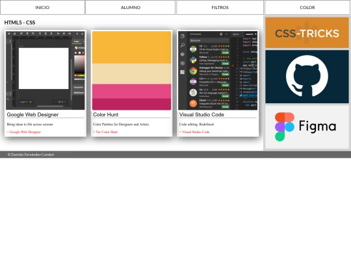Click the HTML5 - CSS heading
The height and width of the screenshot is (263, 351).
(x=19, y=23)
